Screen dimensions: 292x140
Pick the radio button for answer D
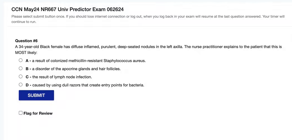coord(20,85)
